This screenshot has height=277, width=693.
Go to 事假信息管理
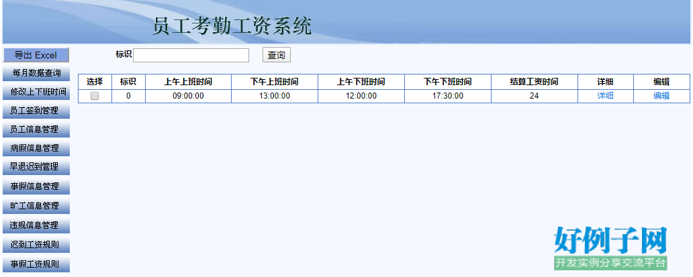(36, 186)
